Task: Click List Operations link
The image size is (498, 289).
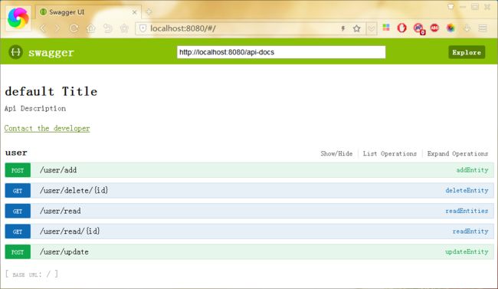Action: coord(390,153)
